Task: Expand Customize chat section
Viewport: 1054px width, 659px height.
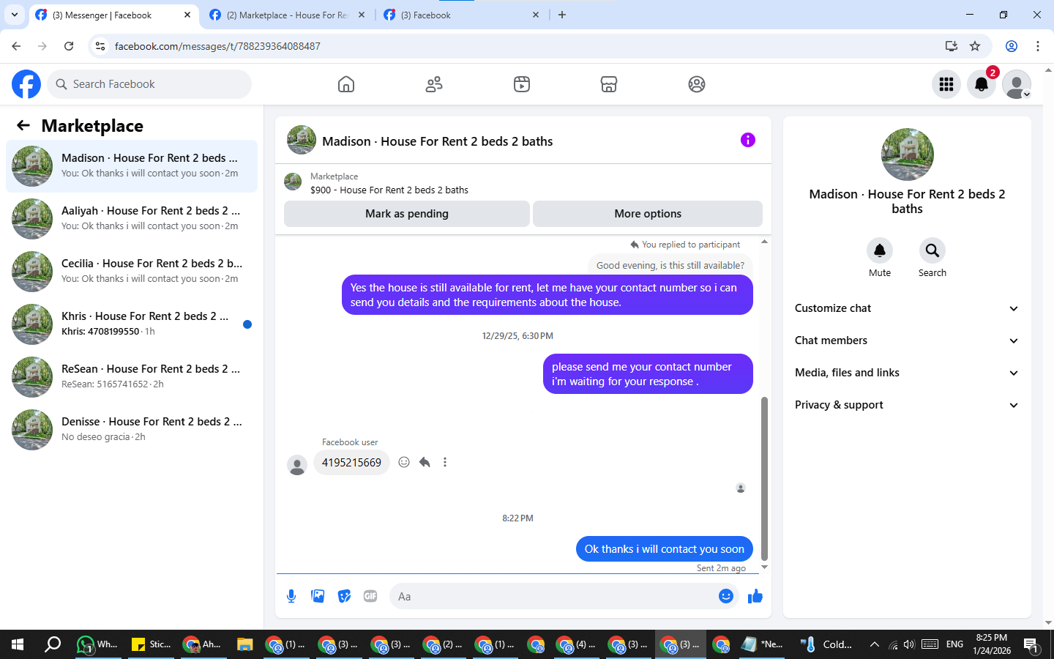Action: pyautogui.click(x=907, y=308)
